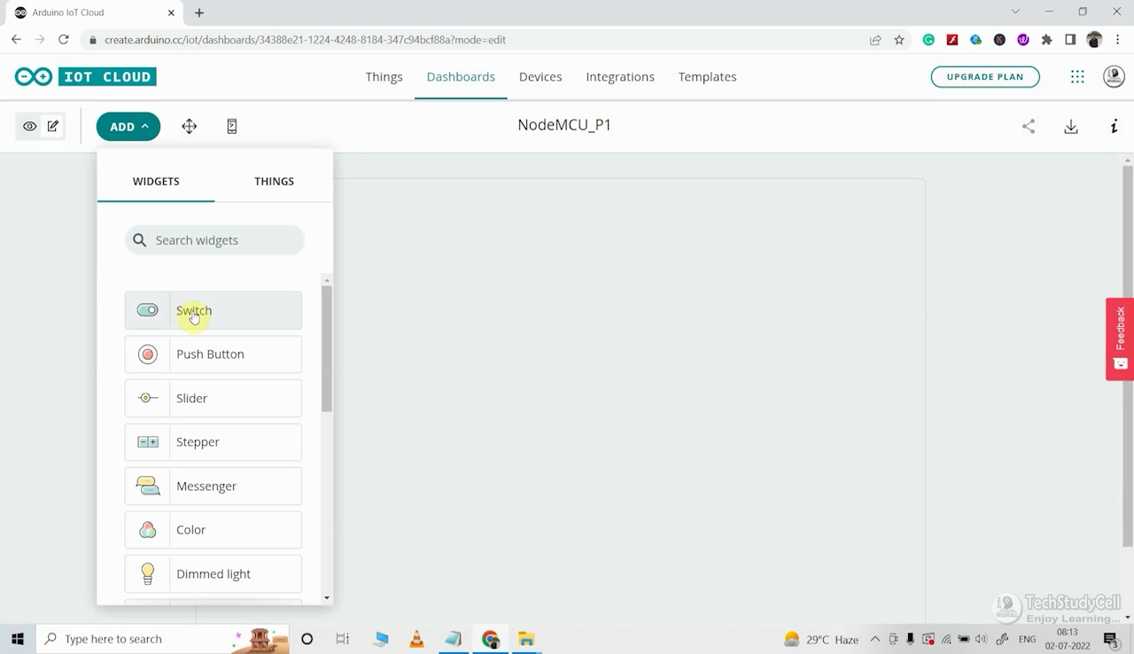Click the Arduino IoT Cloud logo
The height and width of the screenshot is (654, 1134).
[85, 76]
